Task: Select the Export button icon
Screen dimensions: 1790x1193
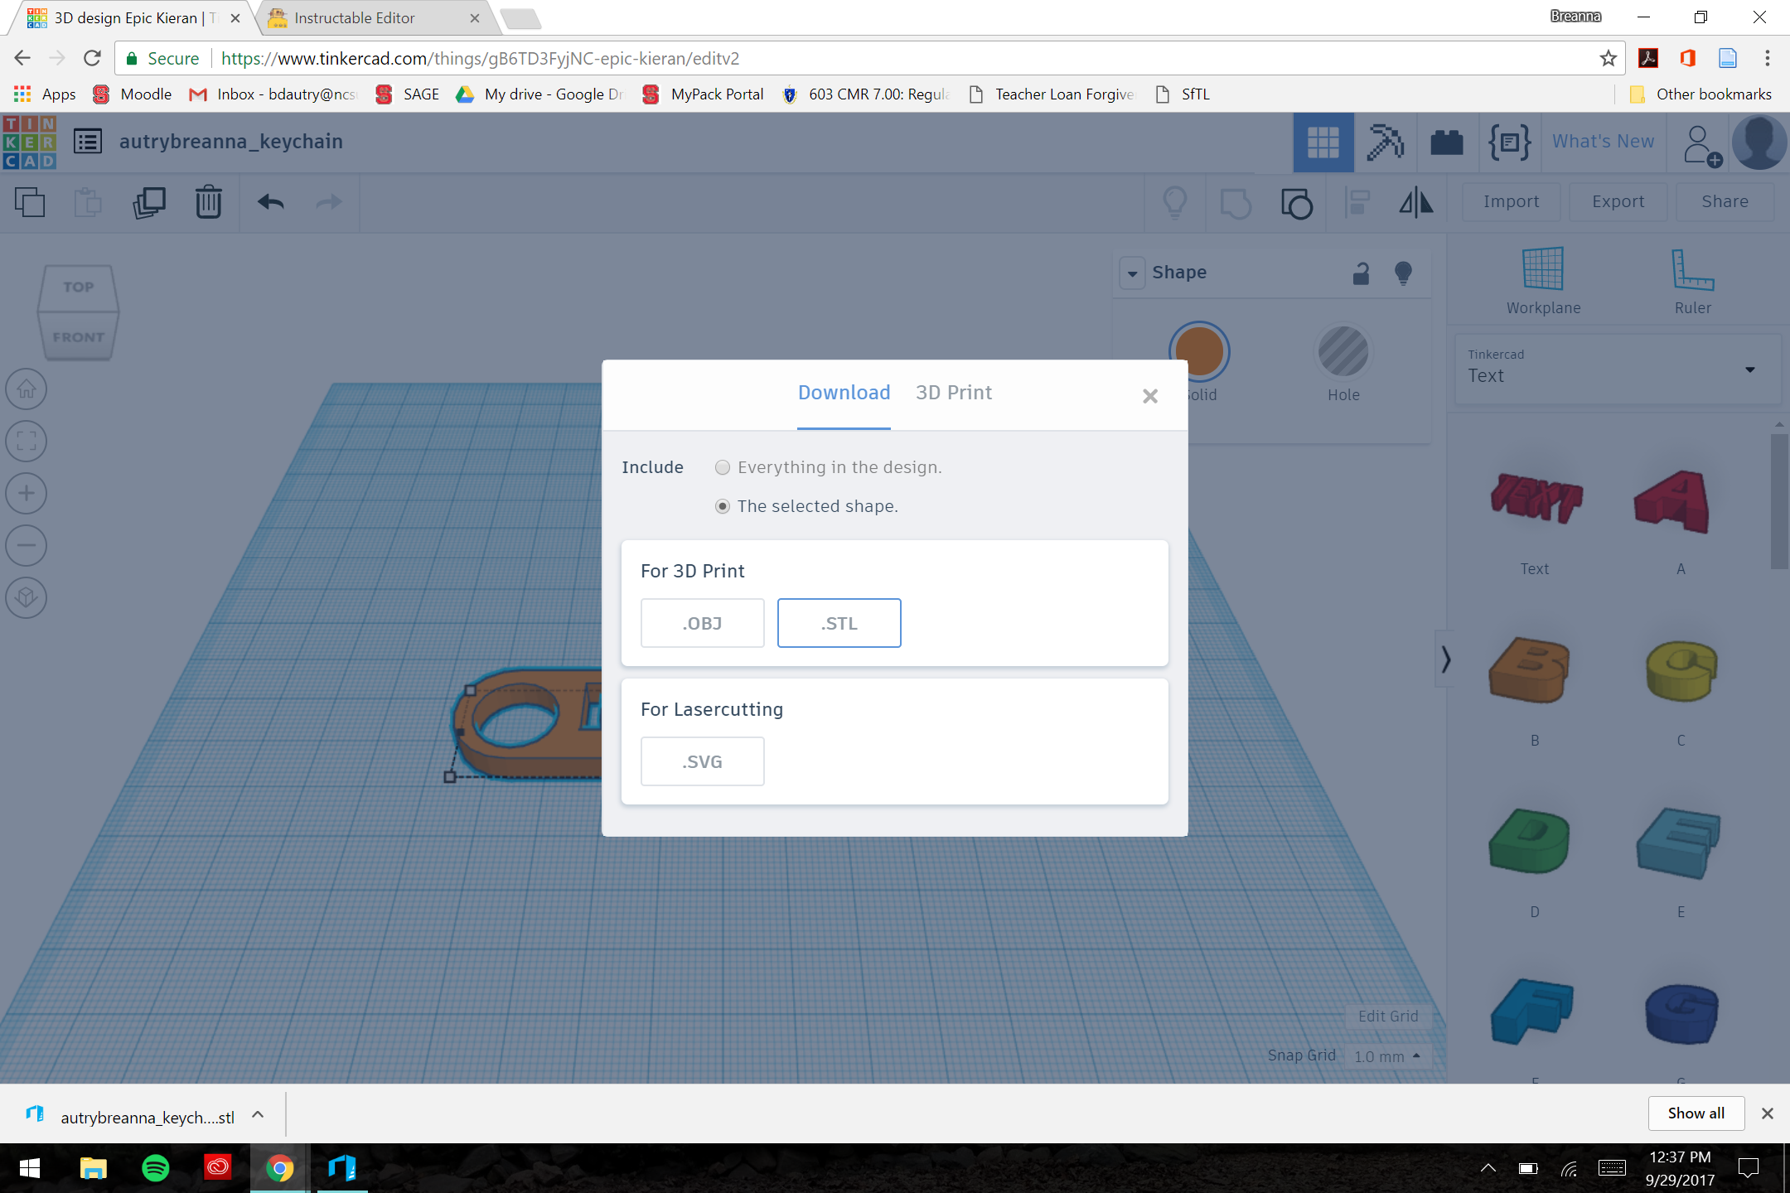Action: 1618,202
